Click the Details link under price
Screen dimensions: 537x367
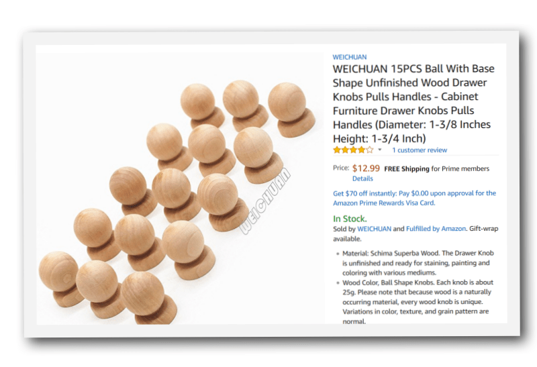click(362, 178)
